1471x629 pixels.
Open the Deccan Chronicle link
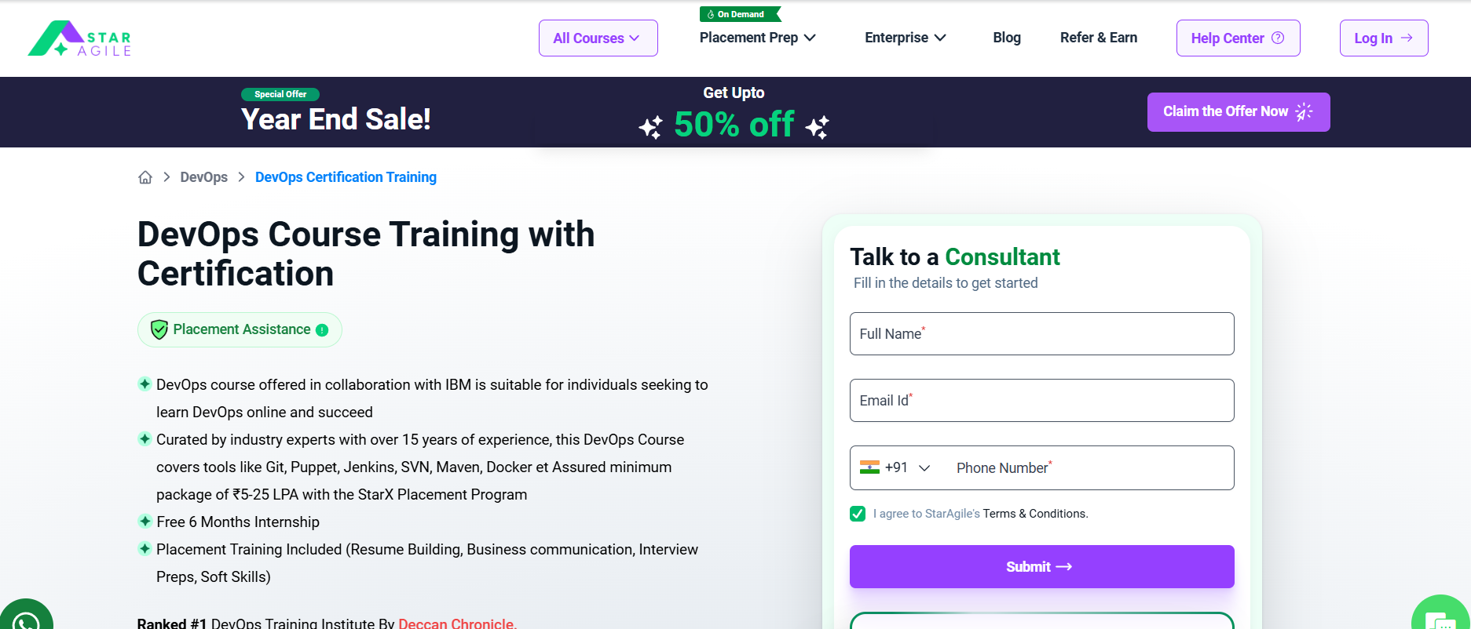[456, 624]
